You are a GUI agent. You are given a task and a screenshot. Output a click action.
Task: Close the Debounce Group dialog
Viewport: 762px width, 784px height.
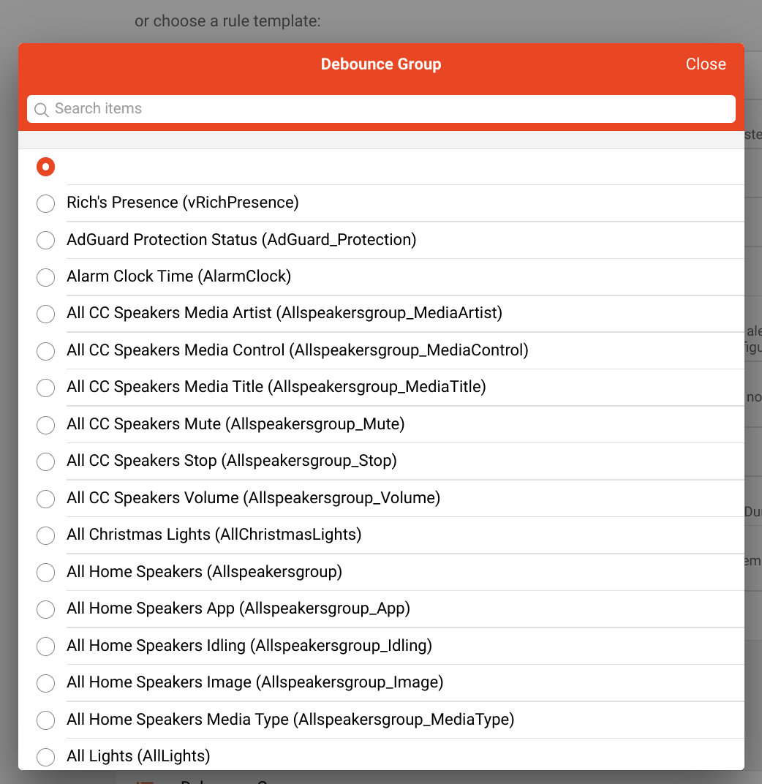pyautogui.click(x=706, y=64)
